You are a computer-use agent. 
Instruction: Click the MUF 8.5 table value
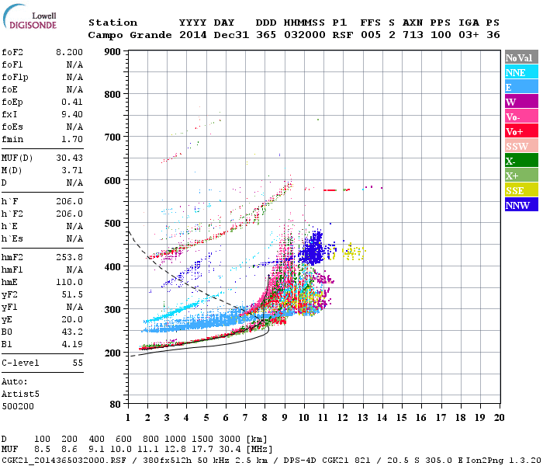[42, 449]
